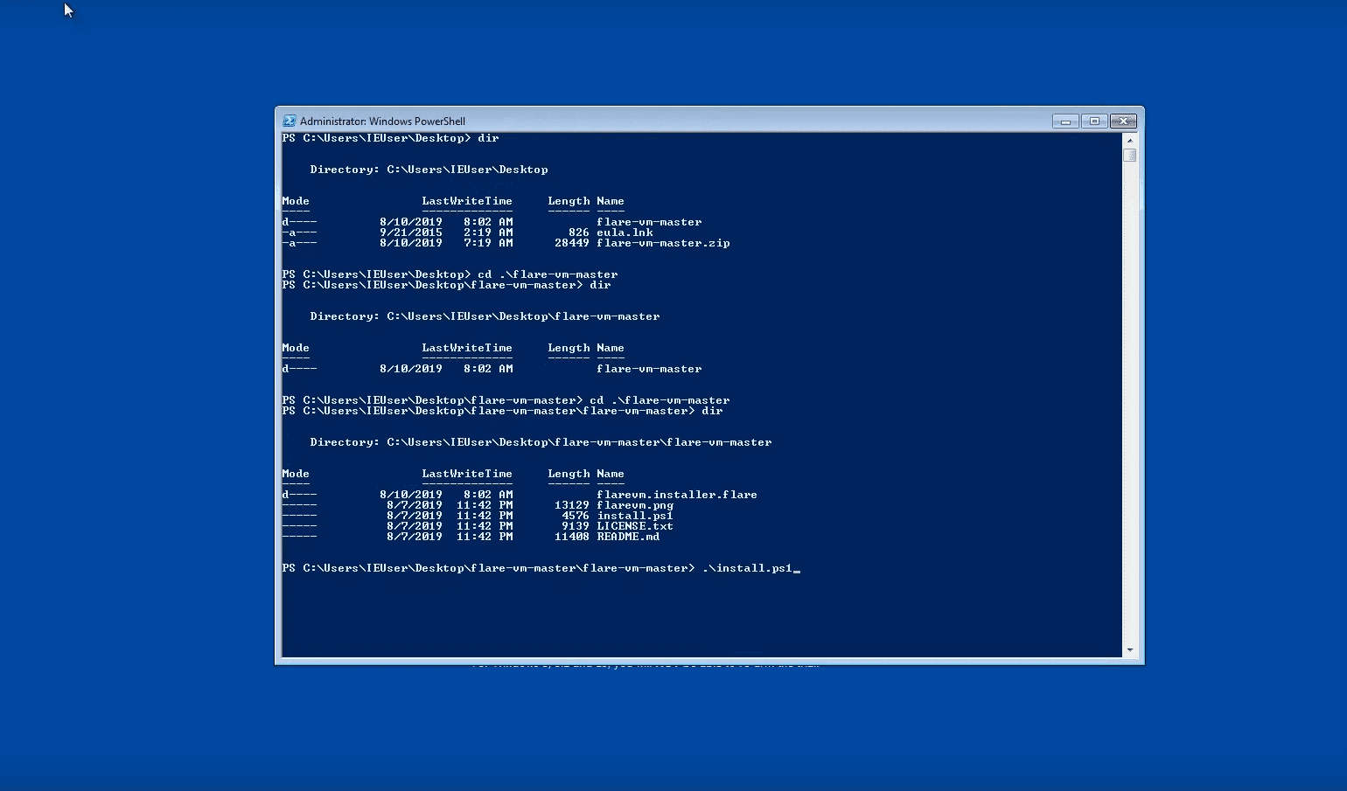Open the PowerShell title bar icon menu
The image size is (1347, 791).
click(x=289, y=121)
